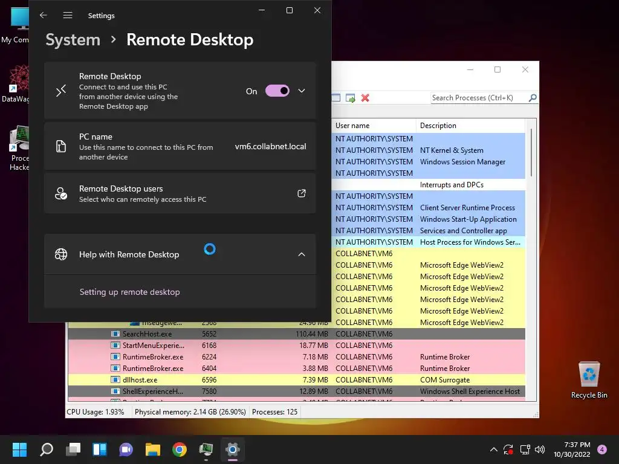Select Host Process for Windows Services row
The height and width of the screenshot is (464, 619).
coord(429,242)
